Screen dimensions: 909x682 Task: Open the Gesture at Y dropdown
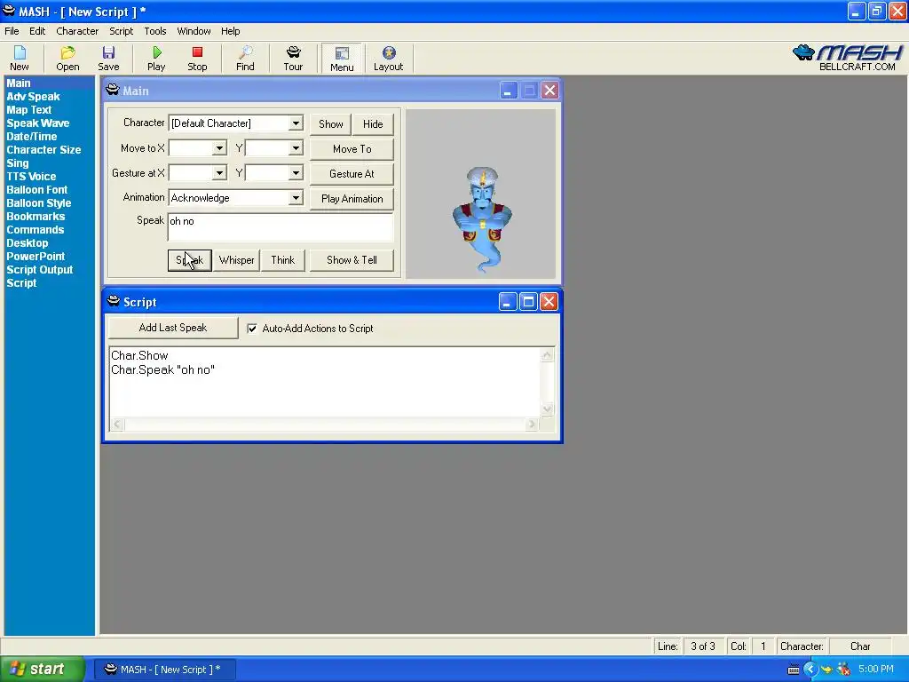pyautogui.click(x=296, y=173)
